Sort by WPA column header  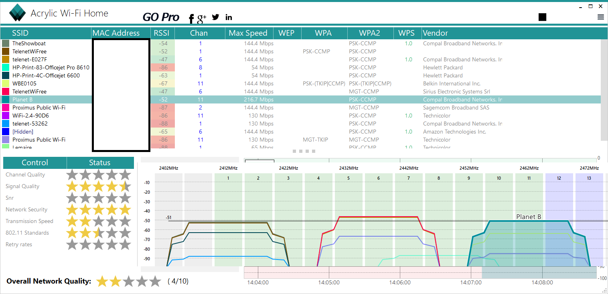324,33
